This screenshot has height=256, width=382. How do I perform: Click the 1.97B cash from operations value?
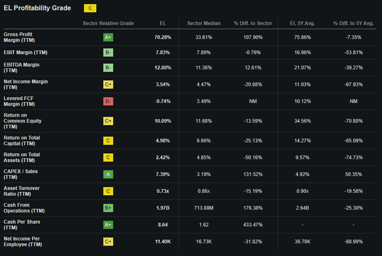tap(163, 208)
